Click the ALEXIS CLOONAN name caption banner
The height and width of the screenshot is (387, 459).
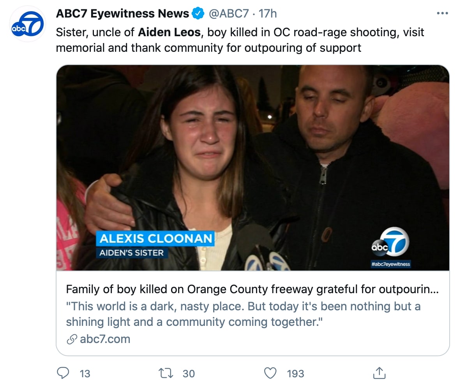coord(155,238)
